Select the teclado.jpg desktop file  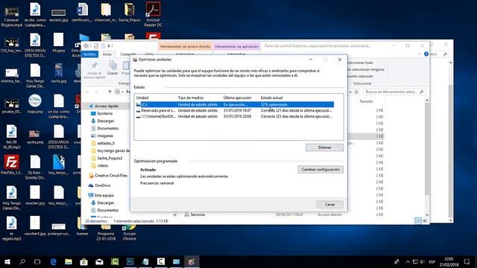[x=59, y=15]
